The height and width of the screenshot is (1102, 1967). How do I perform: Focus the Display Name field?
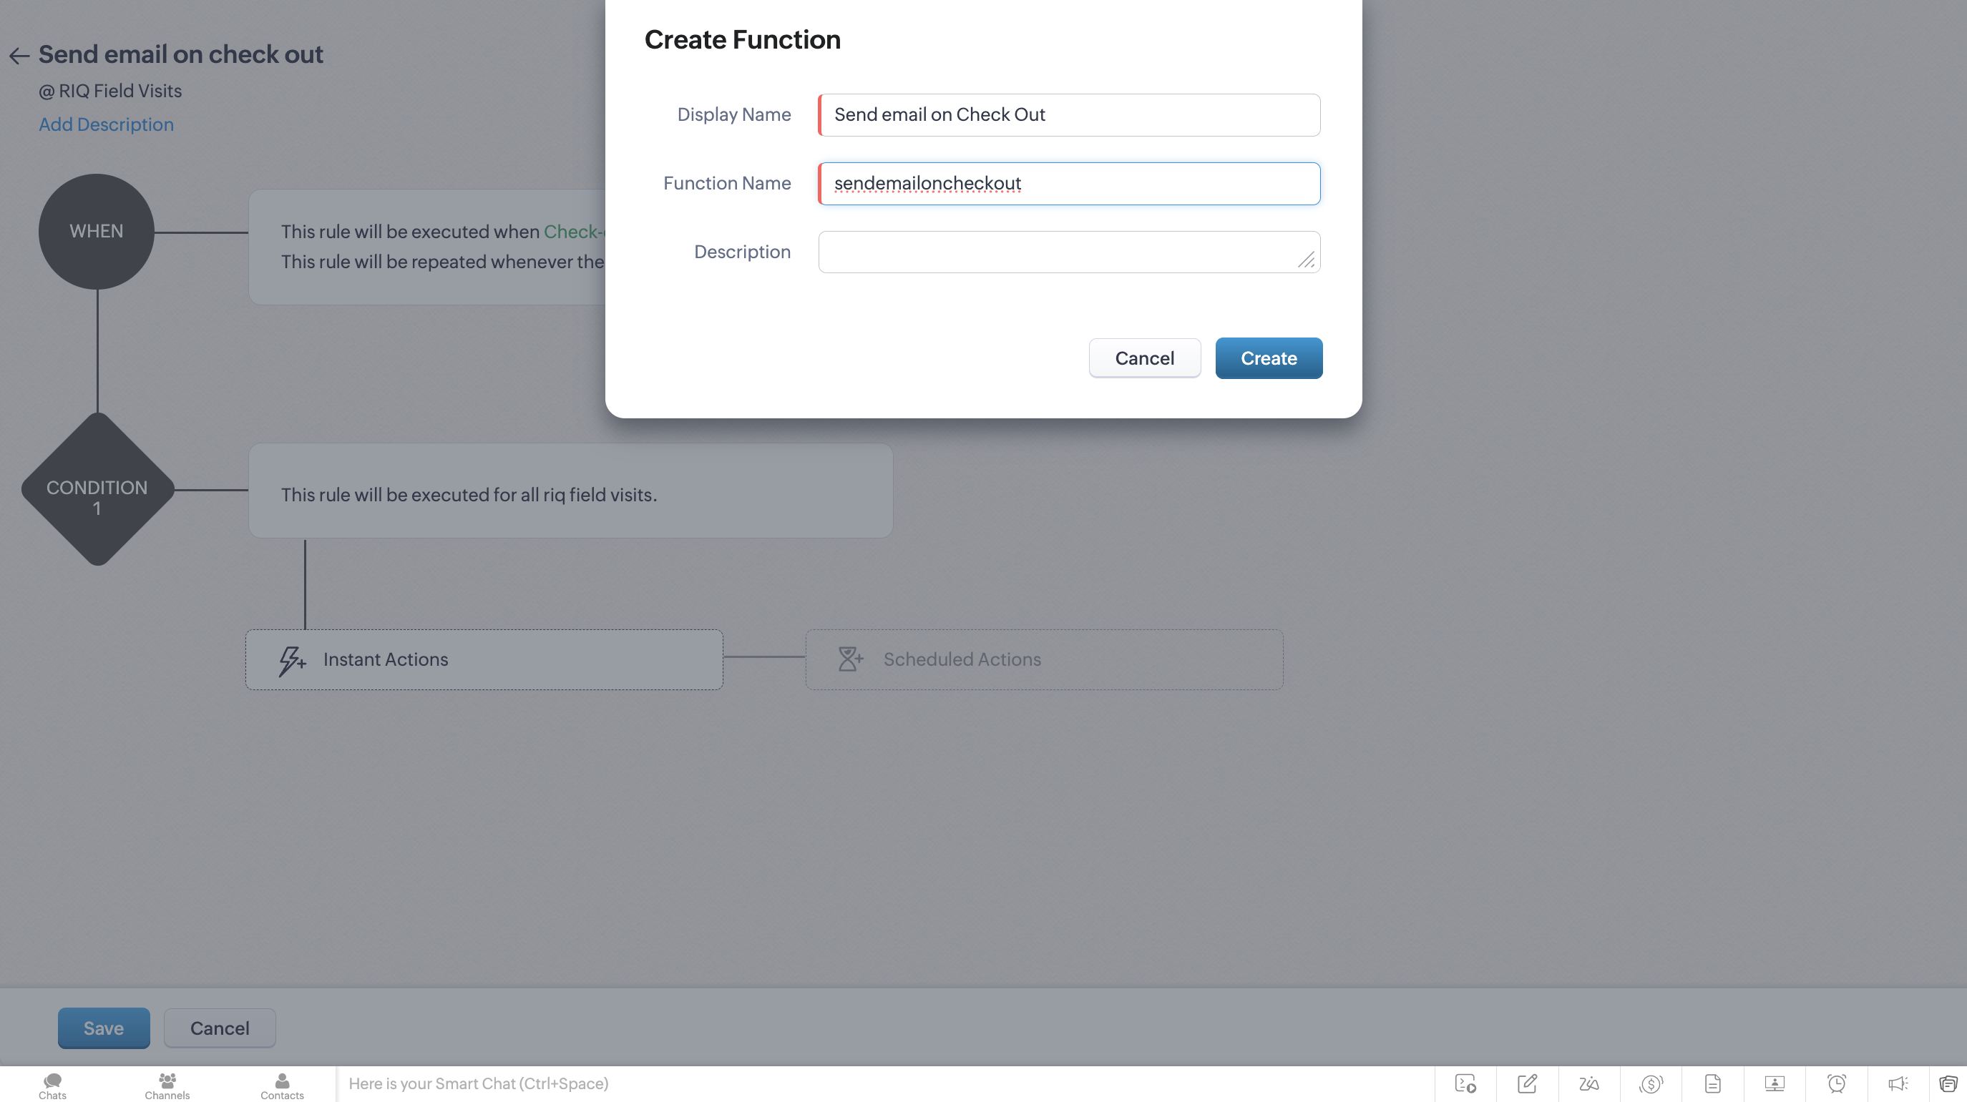[x=1069, y=114]
